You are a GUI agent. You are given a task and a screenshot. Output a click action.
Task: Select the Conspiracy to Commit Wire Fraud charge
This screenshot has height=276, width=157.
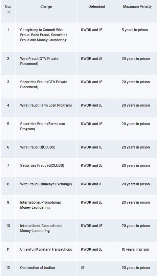[43, 35]
